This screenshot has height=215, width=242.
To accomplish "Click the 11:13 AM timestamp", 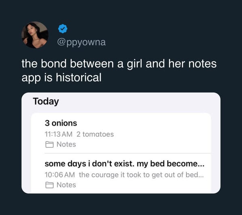I will (x=59, y=134).
